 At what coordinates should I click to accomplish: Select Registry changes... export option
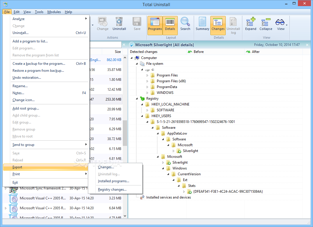(x=115, y=190)
